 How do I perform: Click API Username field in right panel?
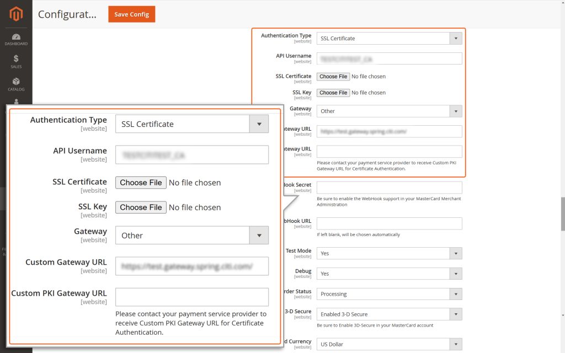[389, 58]
